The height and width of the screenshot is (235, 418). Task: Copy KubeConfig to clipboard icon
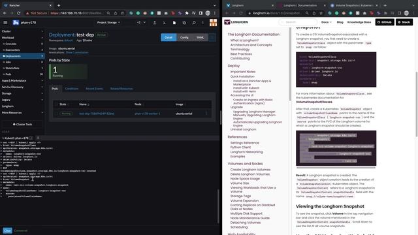click(x=184, y=23)
